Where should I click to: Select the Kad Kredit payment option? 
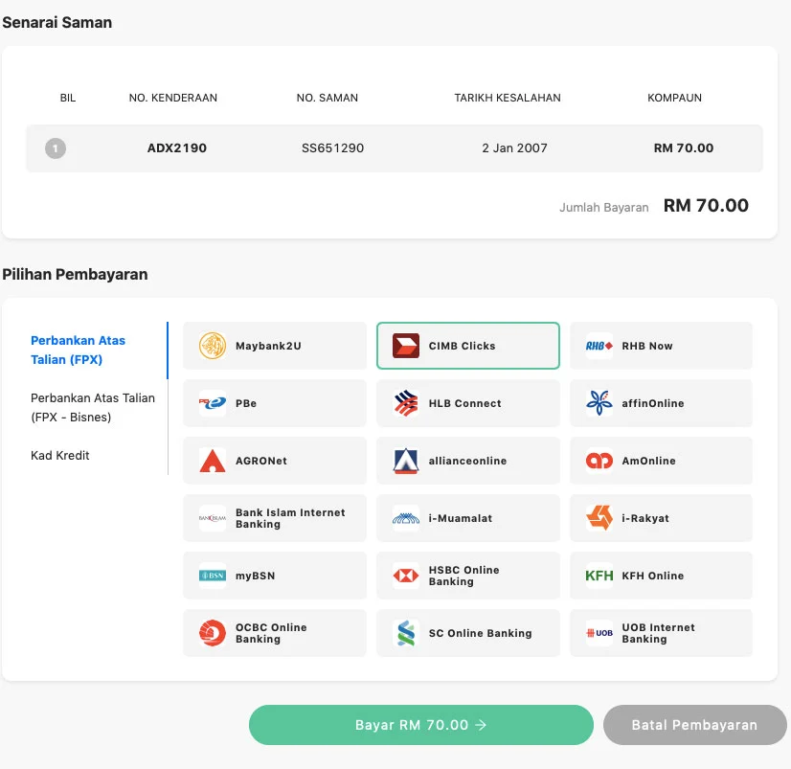click(60, 456)
